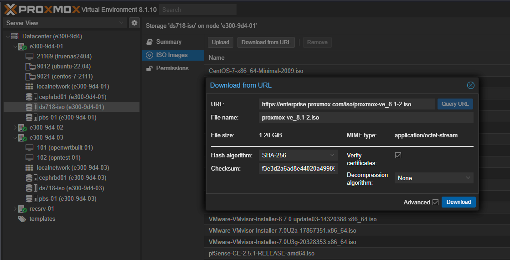
Task: Select CentOS-7-x86_64-Minimal-2009.iso row
Action: pos(357,71)
